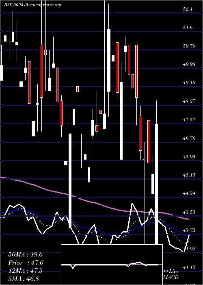Click the last white candle closing near 47.57
Viewport: 203px width, 285px height.
pyautogui.click(x=157, y=184)
